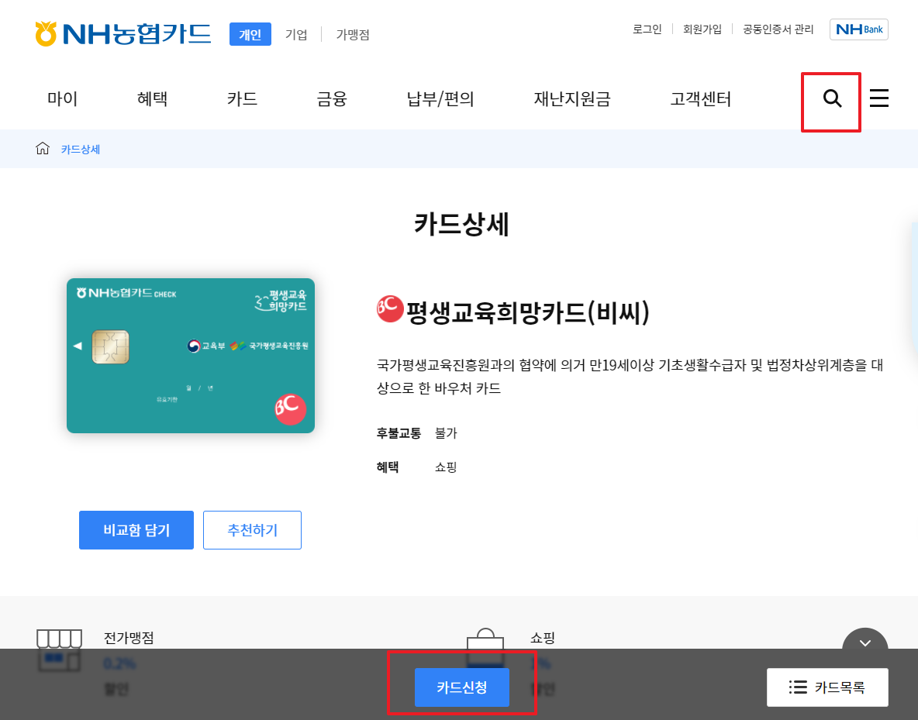
Task: Open the 카드목록 list button
Action: (x=827, y=687)
